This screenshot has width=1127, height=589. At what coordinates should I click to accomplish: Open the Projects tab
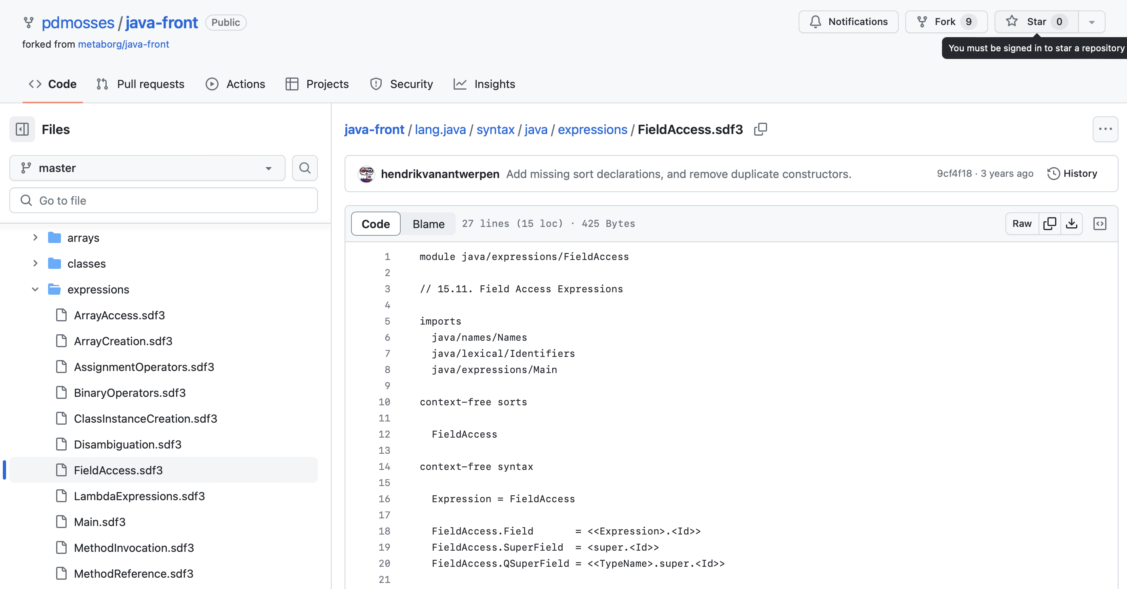(x=317, y=84)
